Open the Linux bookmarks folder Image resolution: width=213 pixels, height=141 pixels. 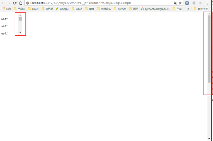point(33,9)
